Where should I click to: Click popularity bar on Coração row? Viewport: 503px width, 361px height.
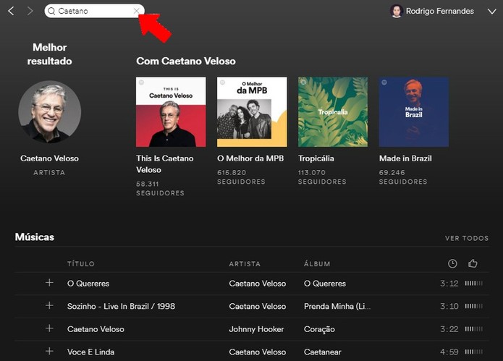pyautogui.click(x=474, y=329)
